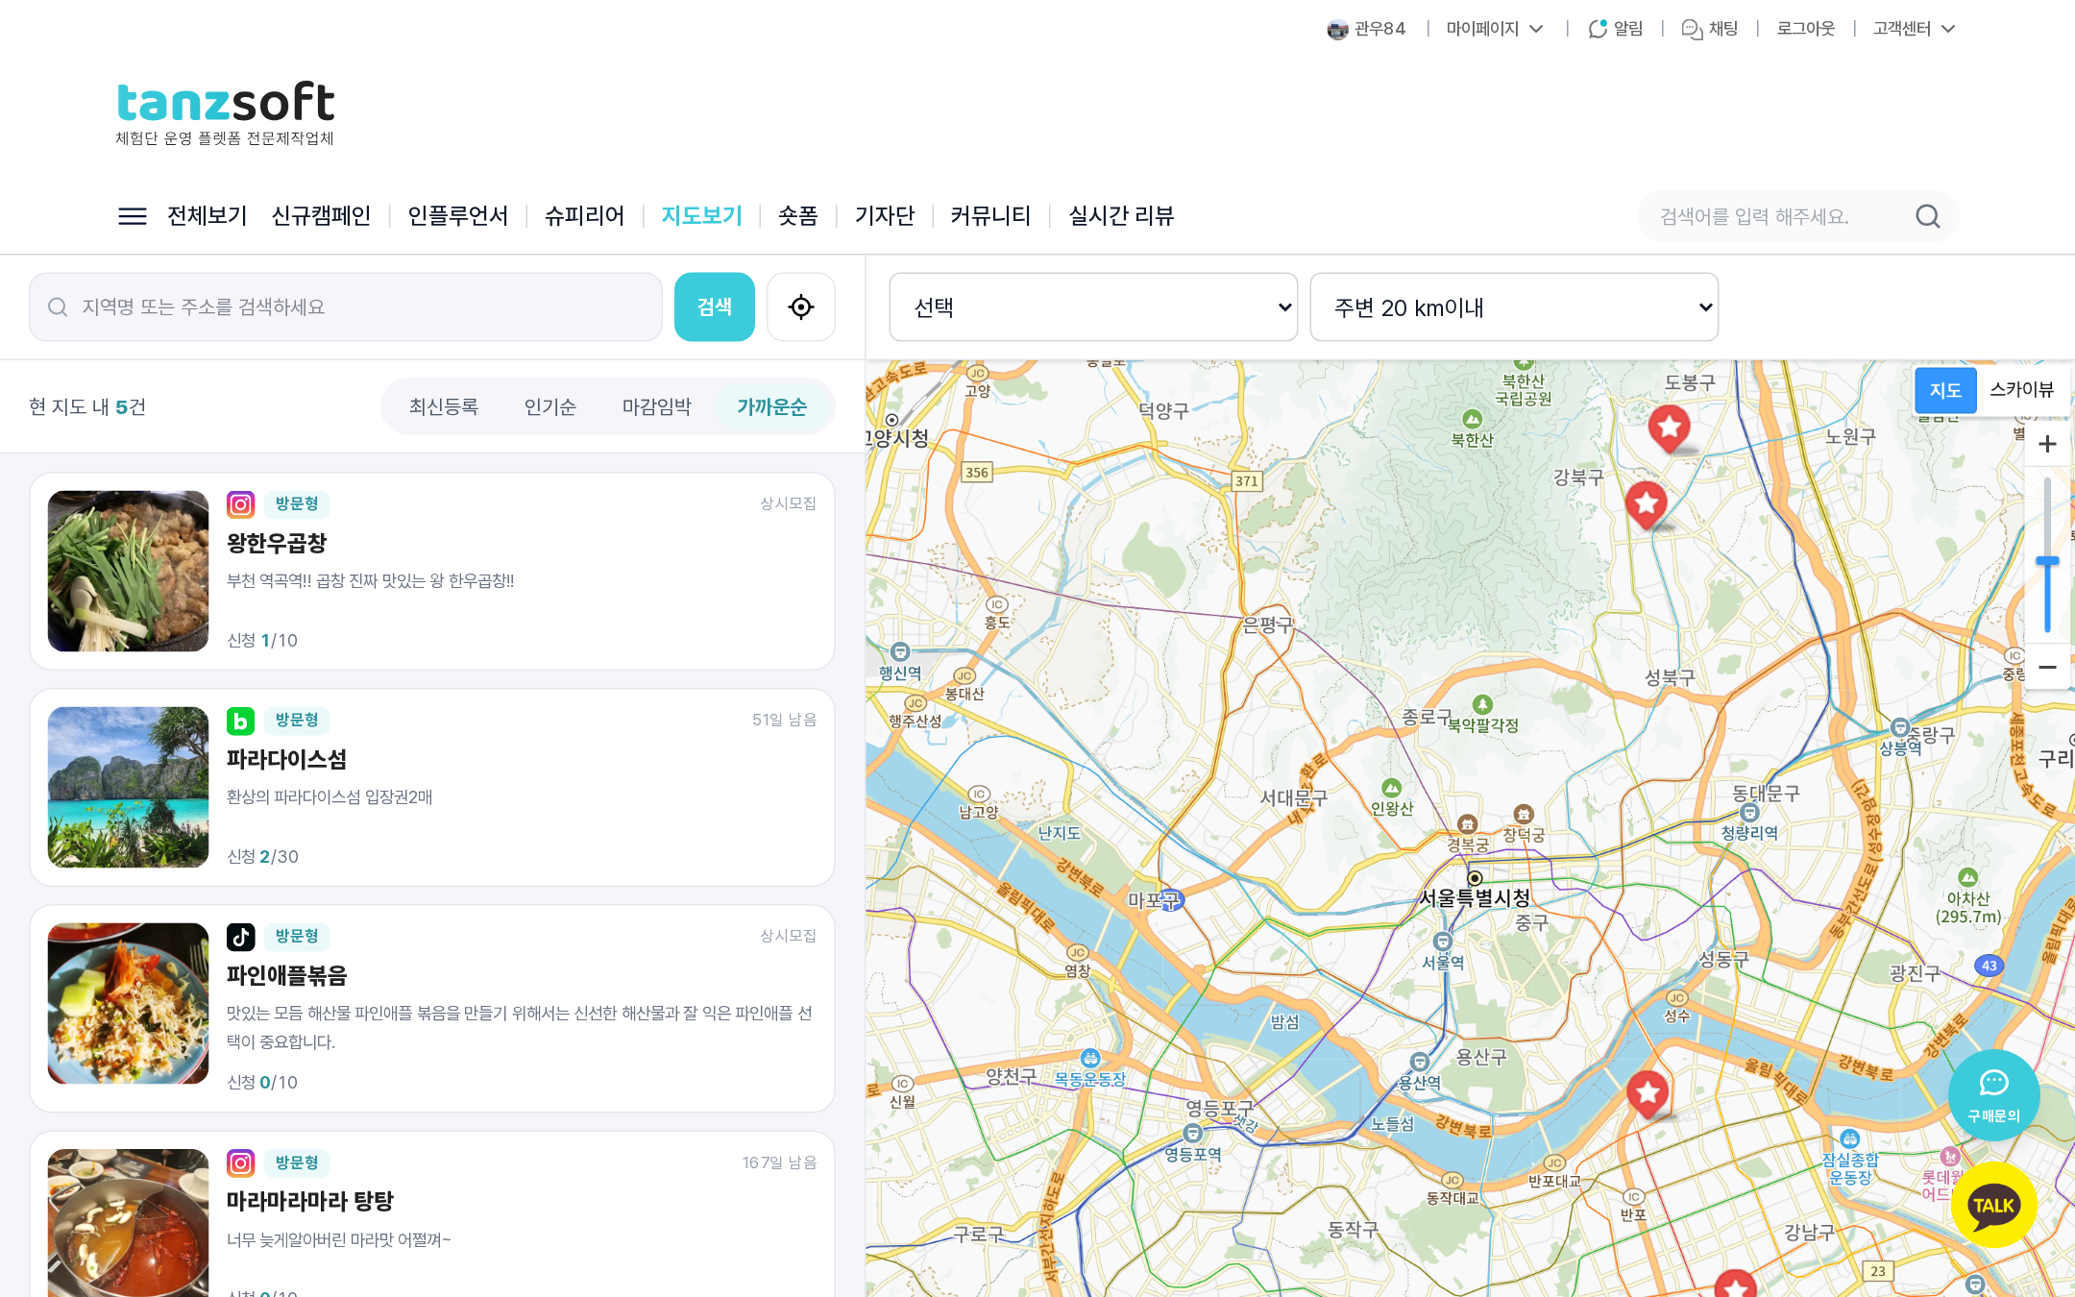
Task: Sort list by 최신등록
Action: click(x=444, y=407)
